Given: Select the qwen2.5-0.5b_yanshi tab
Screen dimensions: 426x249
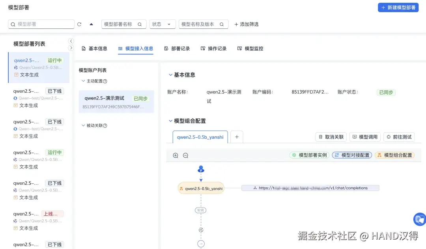Looking at the screenshot, I should (x=200, y=137).
